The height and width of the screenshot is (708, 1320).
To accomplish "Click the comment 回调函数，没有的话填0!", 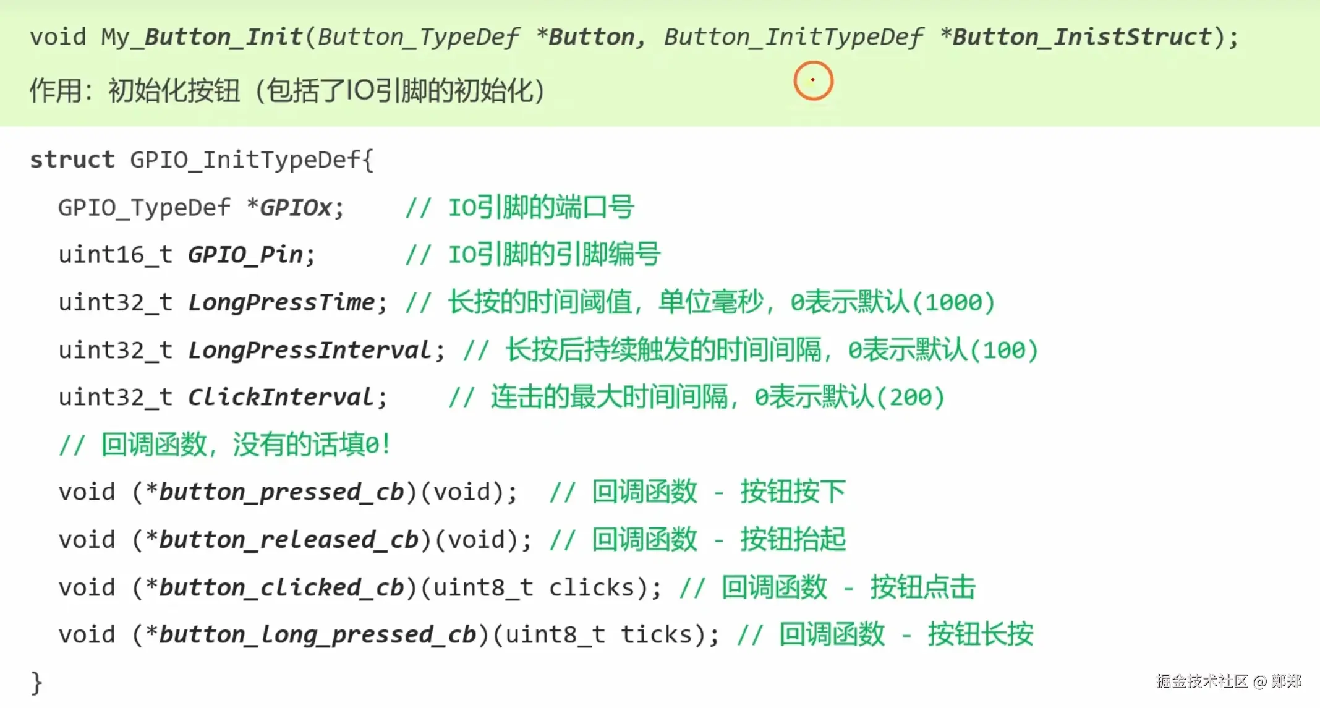I will coord(224,445).
